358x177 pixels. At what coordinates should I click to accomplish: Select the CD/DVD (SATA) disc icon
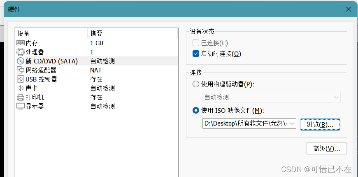(20, 61)
